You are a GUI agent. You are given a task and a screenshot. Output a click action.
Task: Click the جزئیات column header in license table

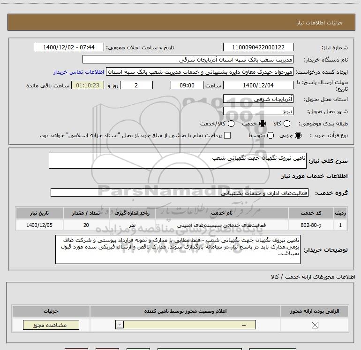(51, 311)
